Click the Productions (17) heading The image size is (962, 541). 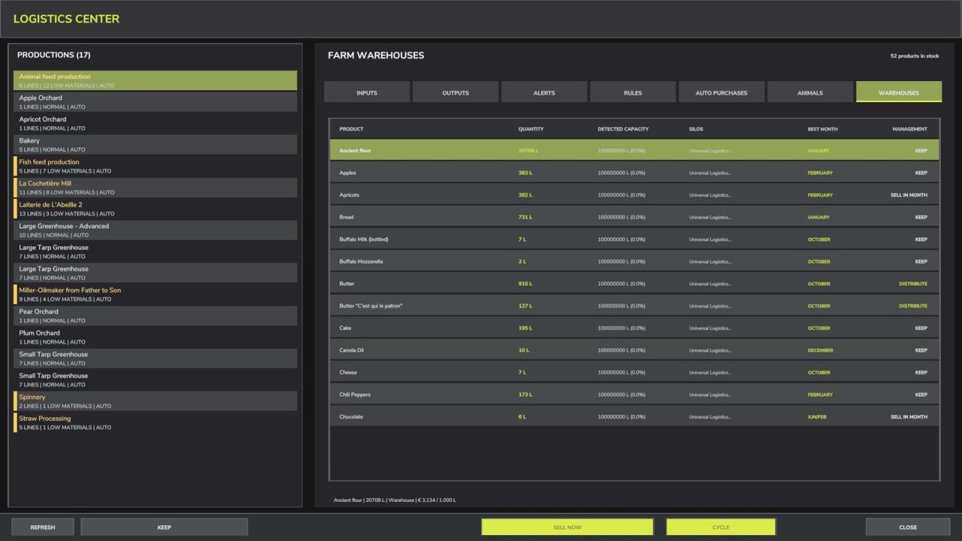click(x=54, y=55)
